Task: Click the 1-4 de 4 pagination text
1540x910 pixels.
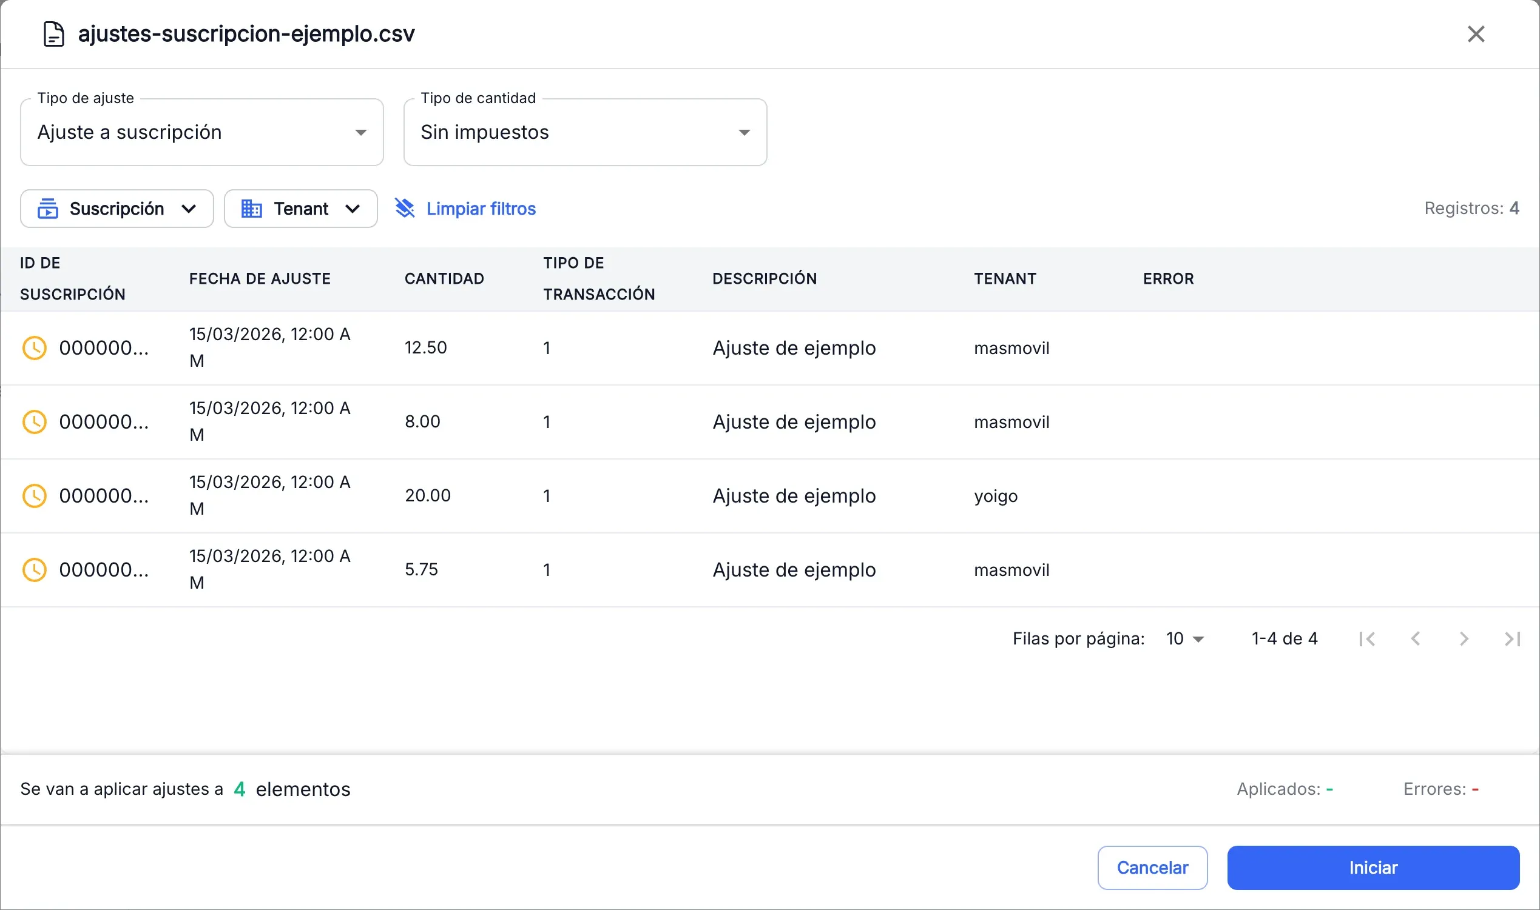Action: tap(1285, 639)
